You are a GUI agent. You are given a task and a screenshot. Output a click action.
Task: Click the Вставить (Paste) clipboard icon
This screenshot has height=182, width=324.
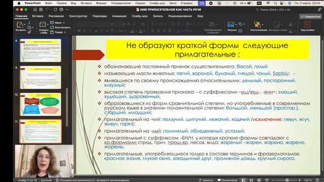coord(20,25)
